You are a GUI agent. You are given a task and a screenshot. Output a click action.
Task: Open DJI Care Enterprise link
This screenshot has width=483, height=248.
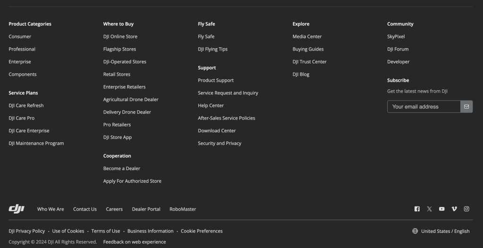(x=29, y=131)
